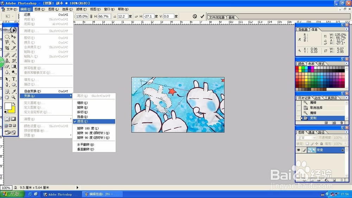Open Info panel options arrow menu
The image size is (352, 198).
pos(346,29)
